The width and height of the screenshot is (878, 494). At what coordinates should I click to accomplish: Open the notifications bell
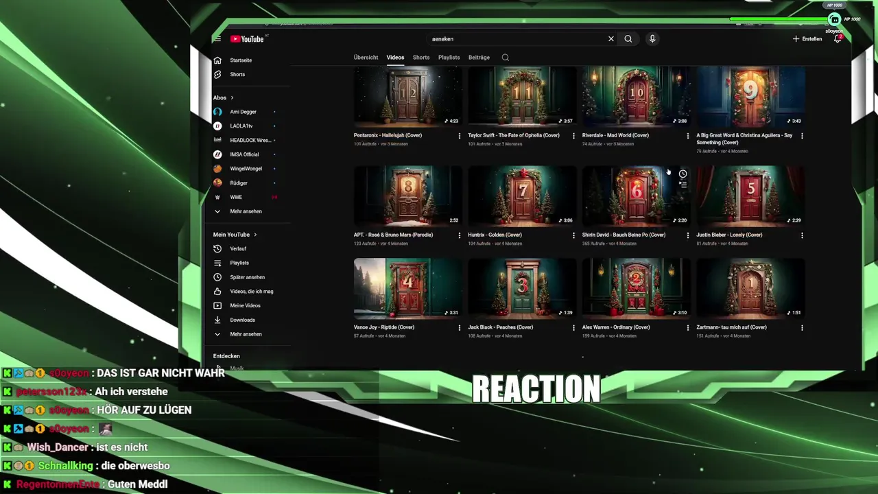[838, 39]
